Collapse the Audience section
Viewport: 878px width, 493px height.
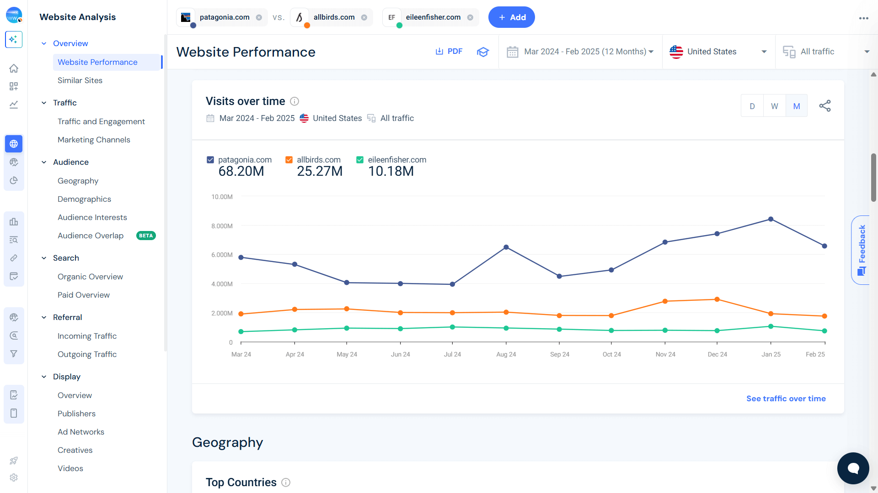tap(44, 162)
